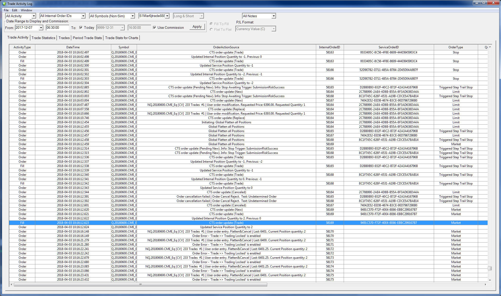Image resolution: width=501 pixels, height=296 pixels.
Task: Sort by the OrderActionSource column header
Action: pos(226,47)
